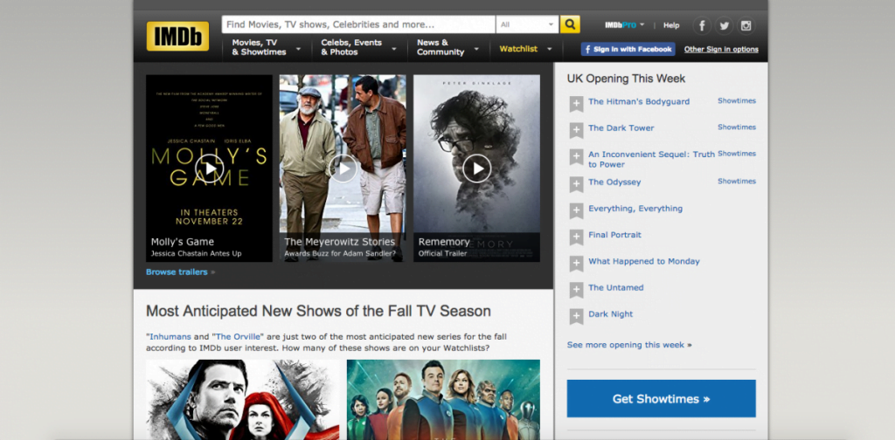
Task: Open IMDb's Twitter page icon
Action: pyautogui.click(x=724, y=26)
